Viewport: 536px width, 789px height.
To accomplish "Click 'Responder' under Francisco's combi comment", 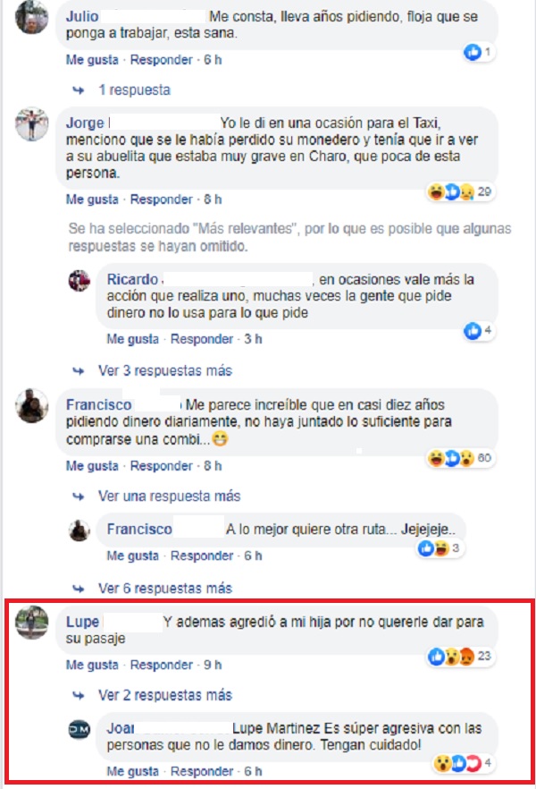I will [x=162, y=466].
